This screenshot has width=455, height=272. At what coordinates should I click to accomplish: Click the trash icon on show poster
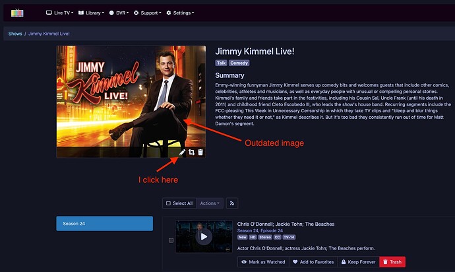click(200, 153)
